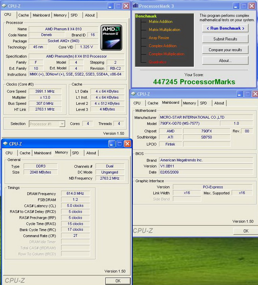
Task: Click the Level 3 cache value 4 MBytes
Action: tap(107, 109)
